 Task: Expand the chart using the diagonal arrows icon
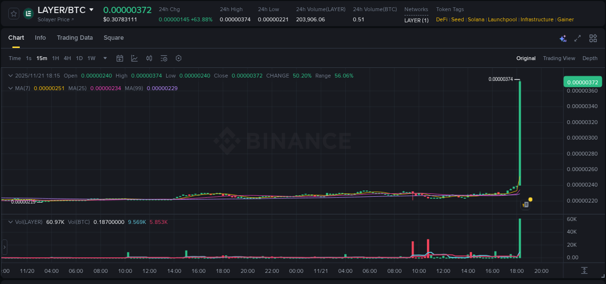(x=577, y=38)
